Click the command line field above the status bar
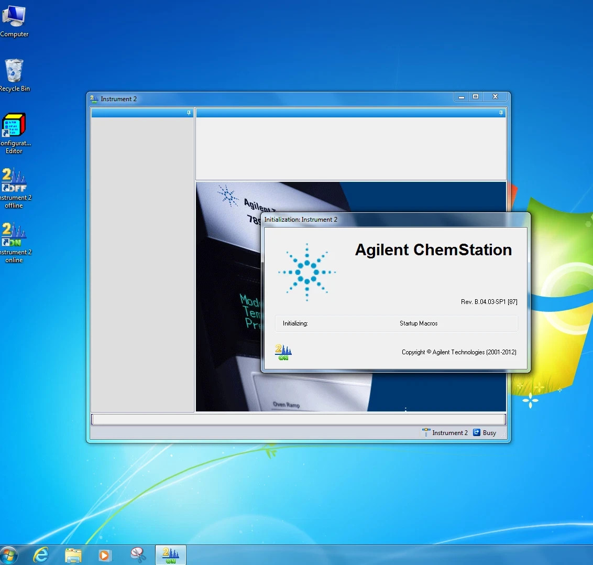Viewport: 593px width, 565px height. [298, 419]
